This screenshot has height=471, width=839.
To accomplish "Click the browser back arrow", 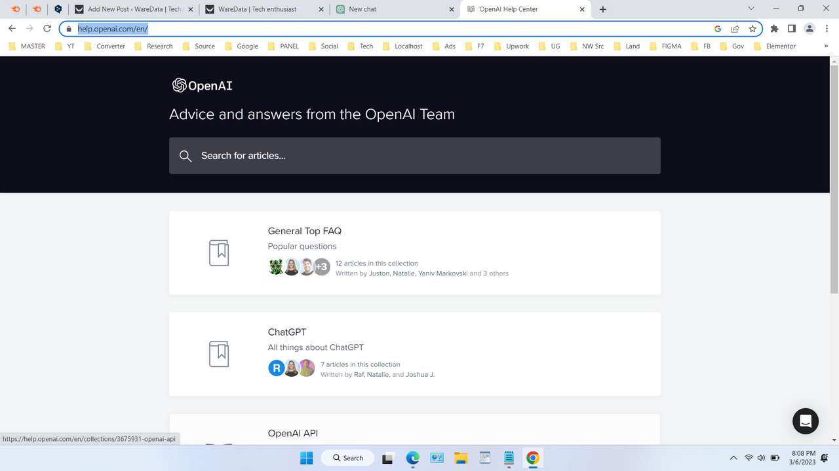I will pyautogui.click(x=12, y=28).
